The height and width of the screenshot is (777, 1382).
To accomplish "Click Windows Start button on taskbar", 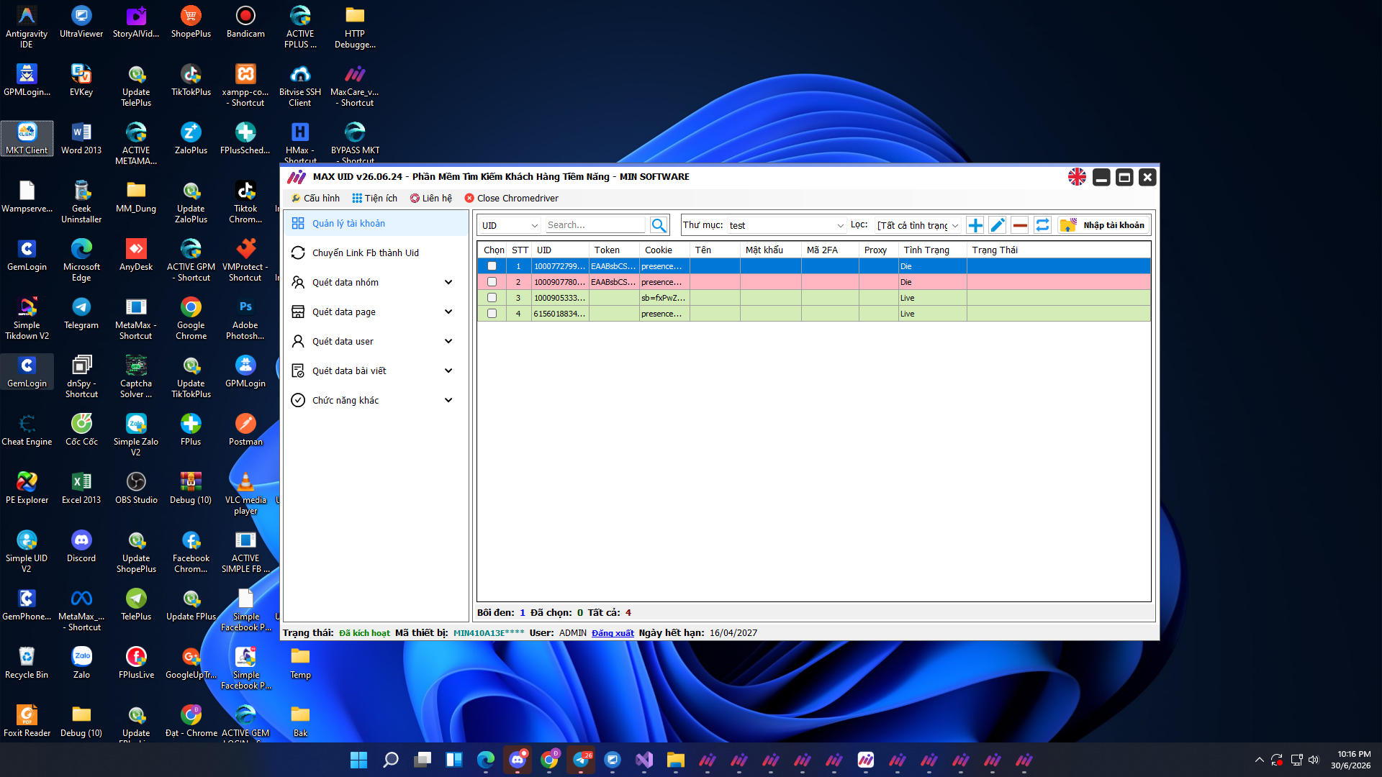I will coord(358,760).
